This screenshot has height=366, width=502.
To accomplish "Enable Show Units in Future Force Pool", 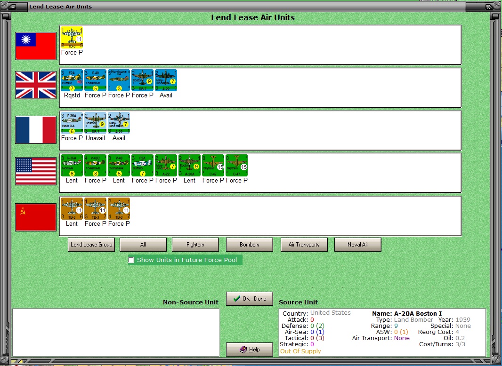I will [x=131, y=260].
